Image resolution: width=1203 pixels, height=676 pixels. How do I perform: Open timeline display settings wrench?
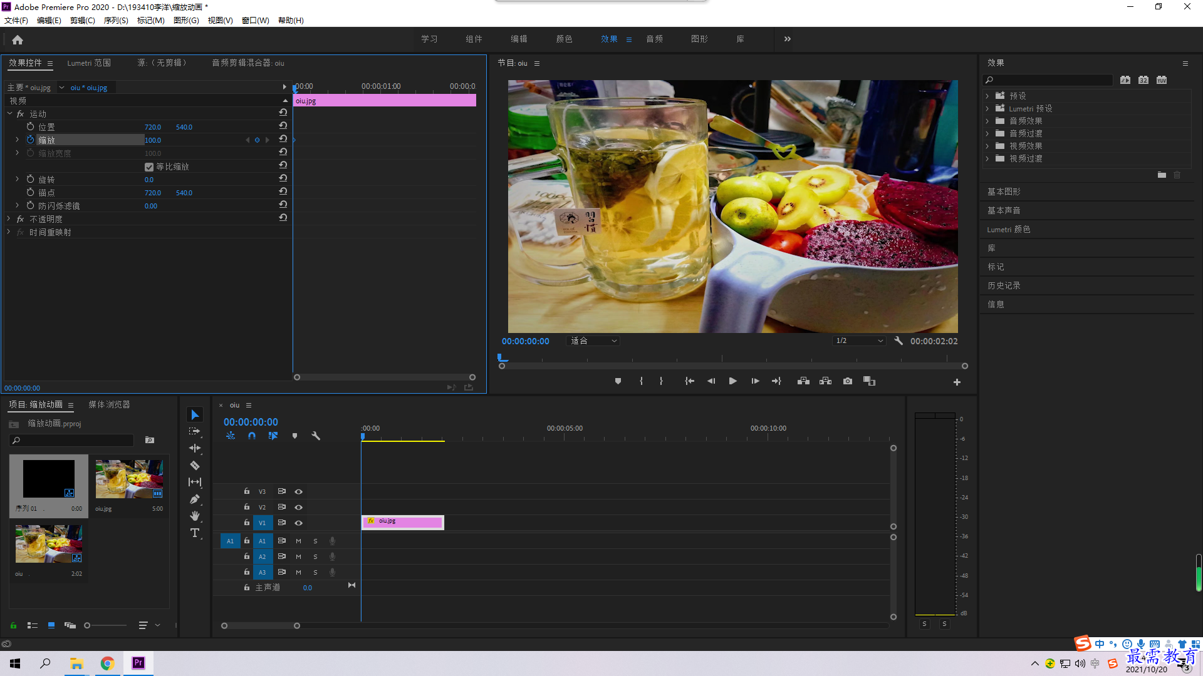(316, 436)
